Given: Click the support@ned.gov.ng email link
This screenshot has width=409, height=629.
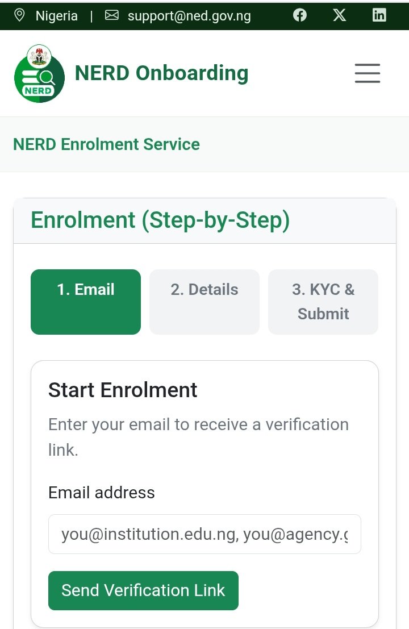Looking at the screenshot, I should tap(189, 16).
